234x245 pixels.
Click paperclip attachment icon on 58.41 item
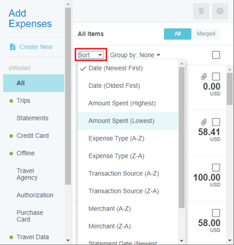click(x=204, y=122)
